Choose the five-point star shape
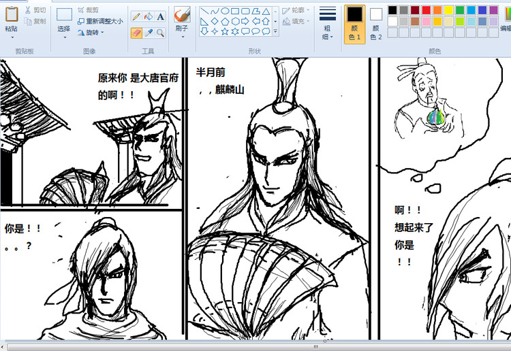The height and width of the screenshot is (351, 511). (225, 31)
